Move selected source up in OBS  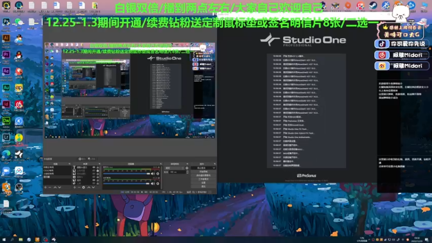[x=89, y=187]
